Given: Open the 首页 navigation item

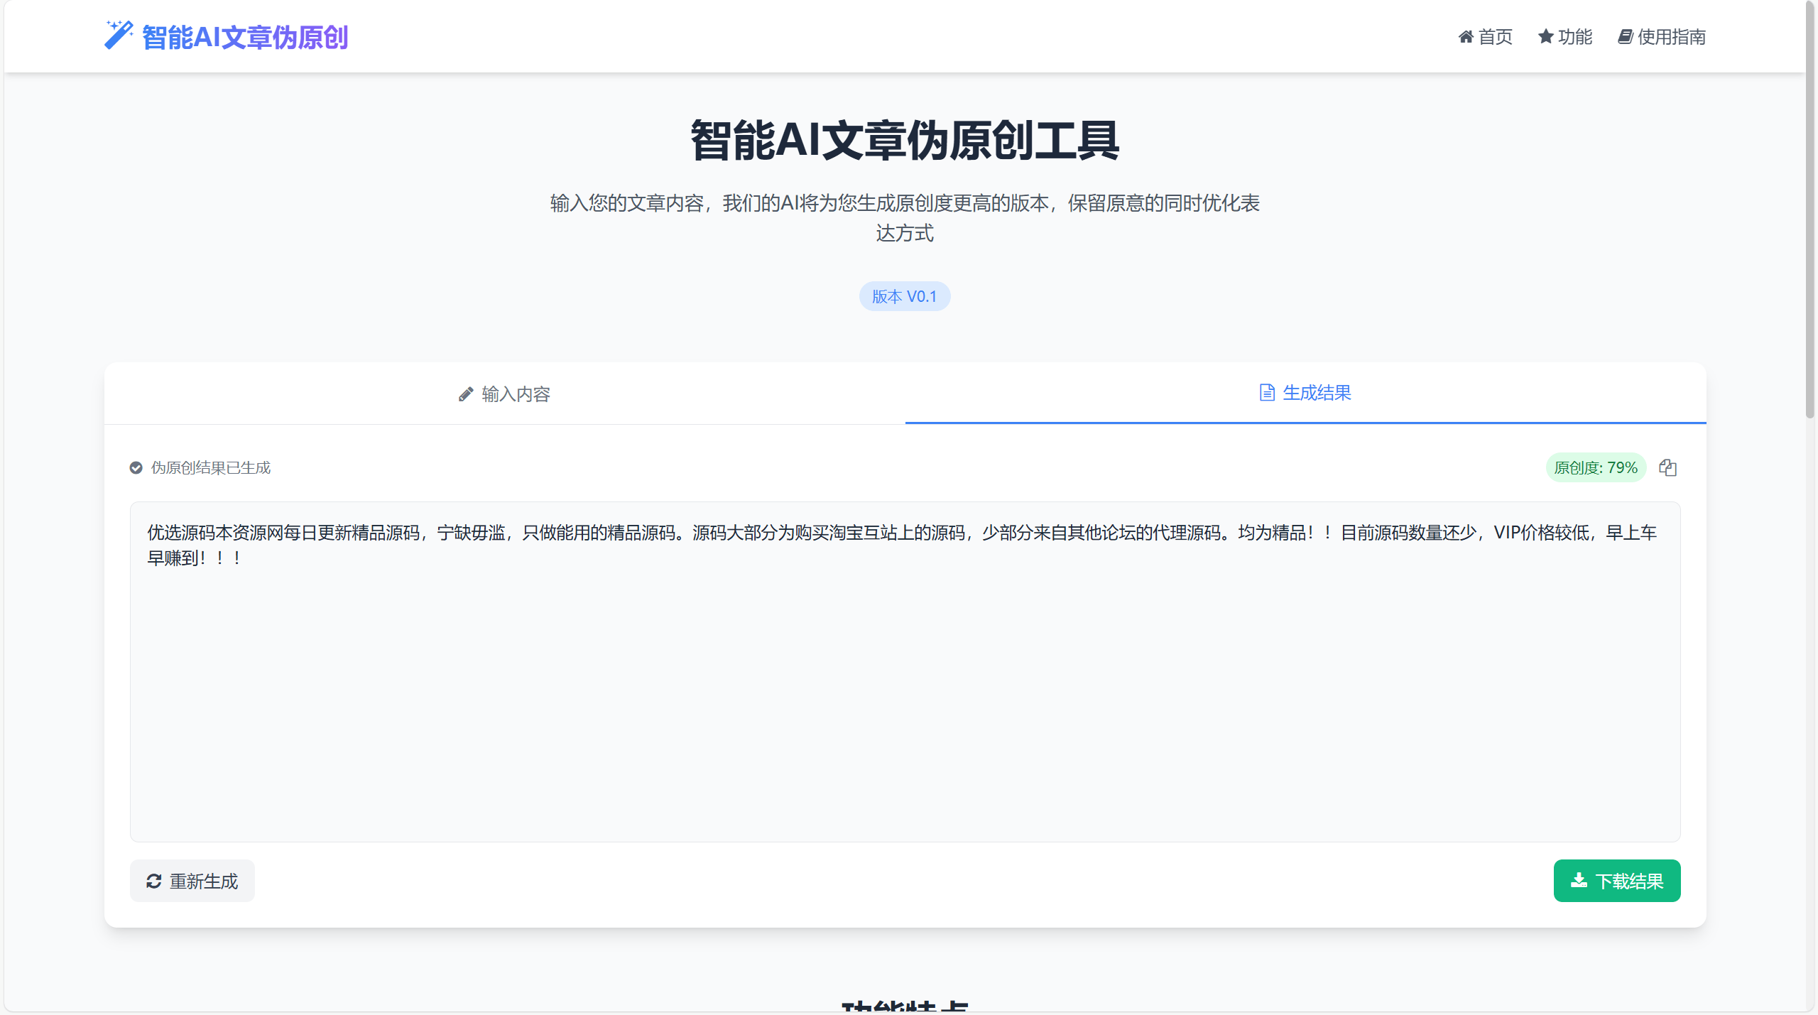Looking at the screenshot, I should (1486, 37).
